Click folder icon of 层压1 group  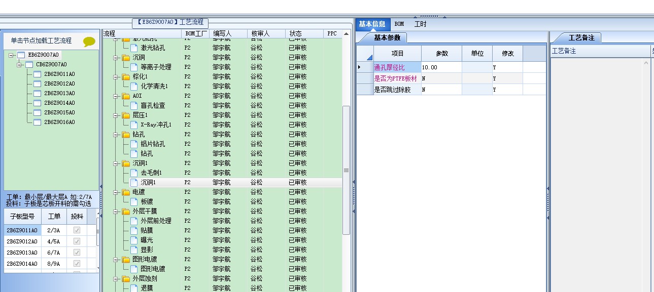click(126, 115)
